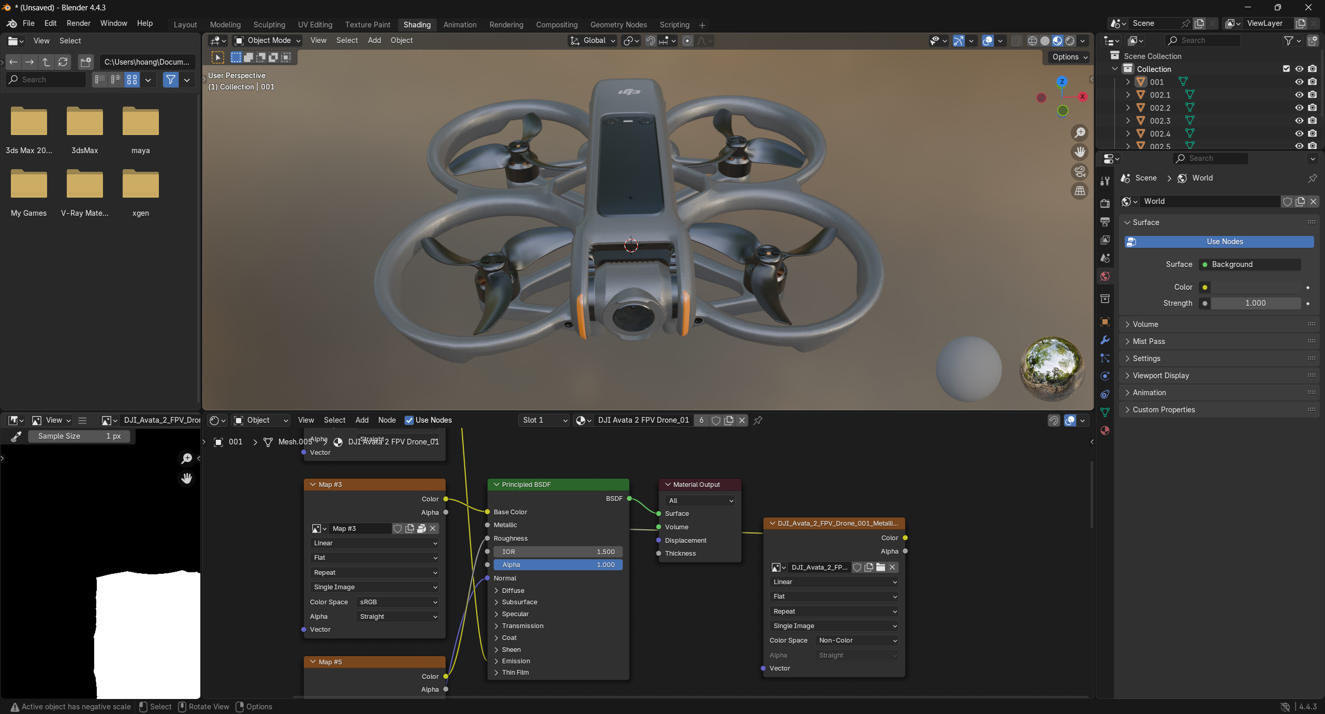Select the eyedropper sample tool in image editor

[16, 437]
